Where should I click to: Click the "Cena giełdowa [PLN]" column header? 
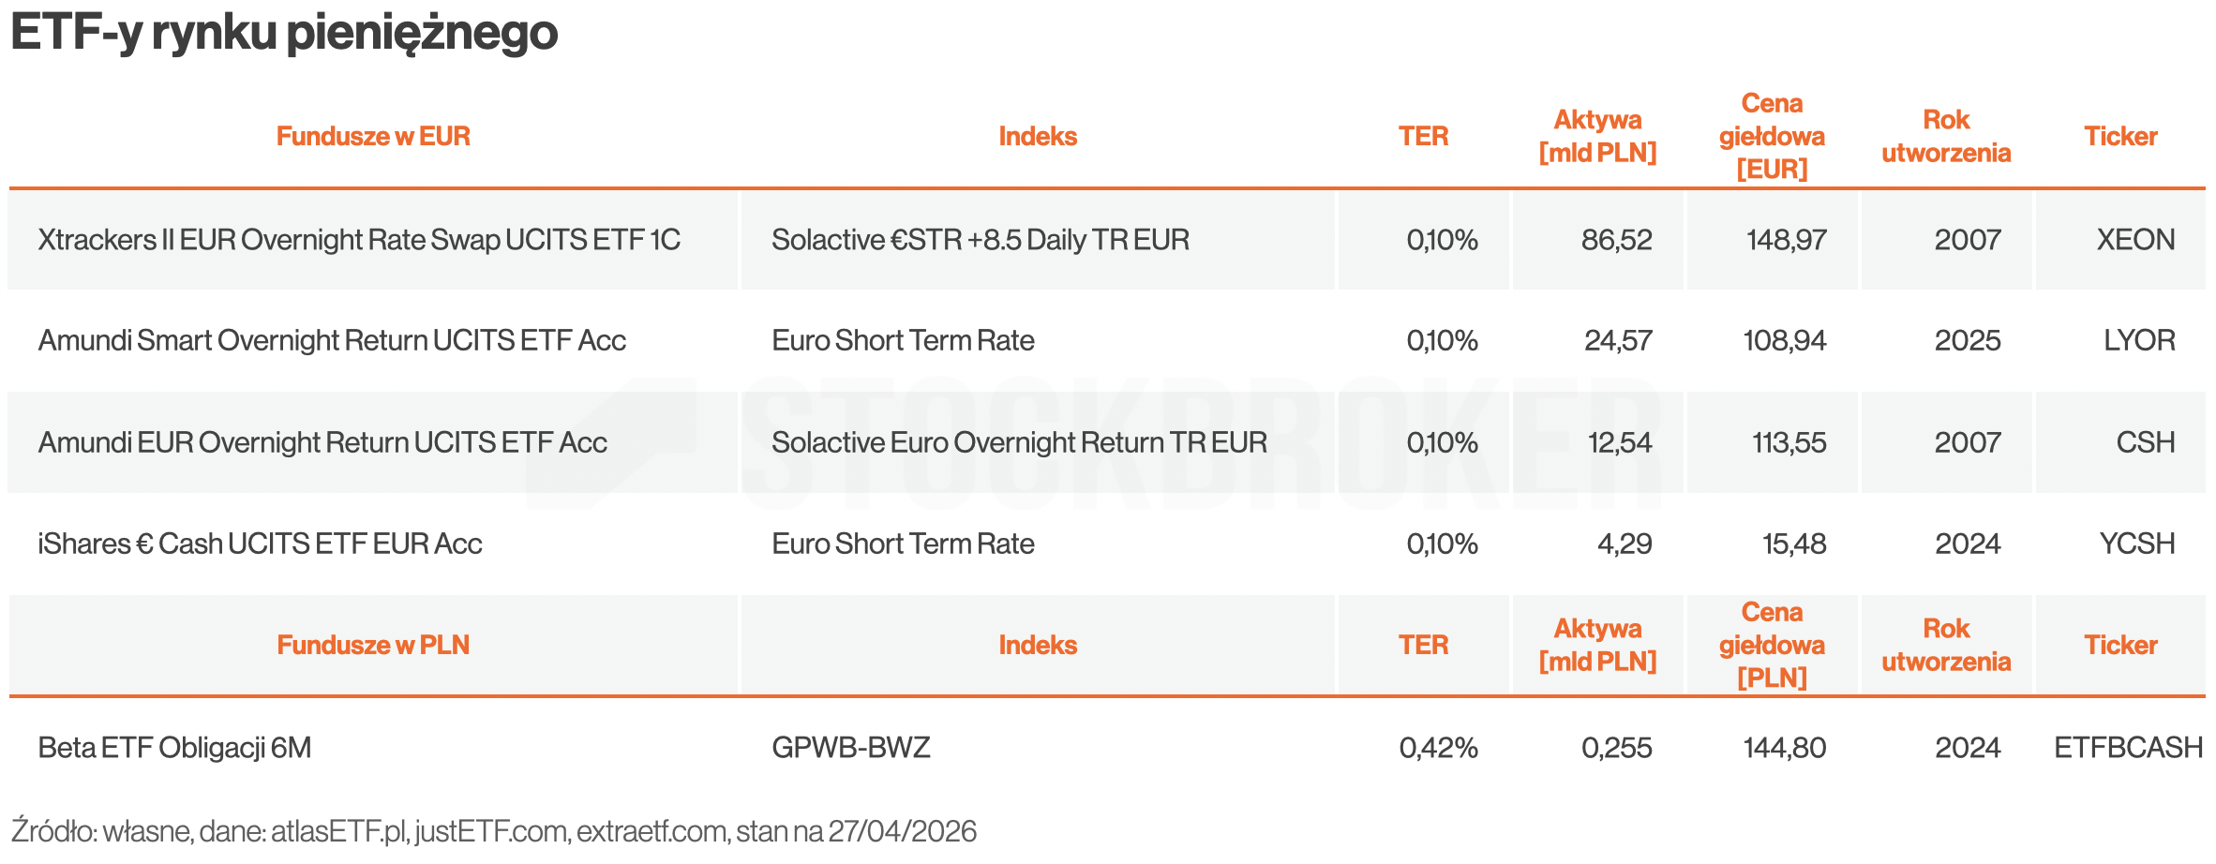click(x=1772, y=646)
